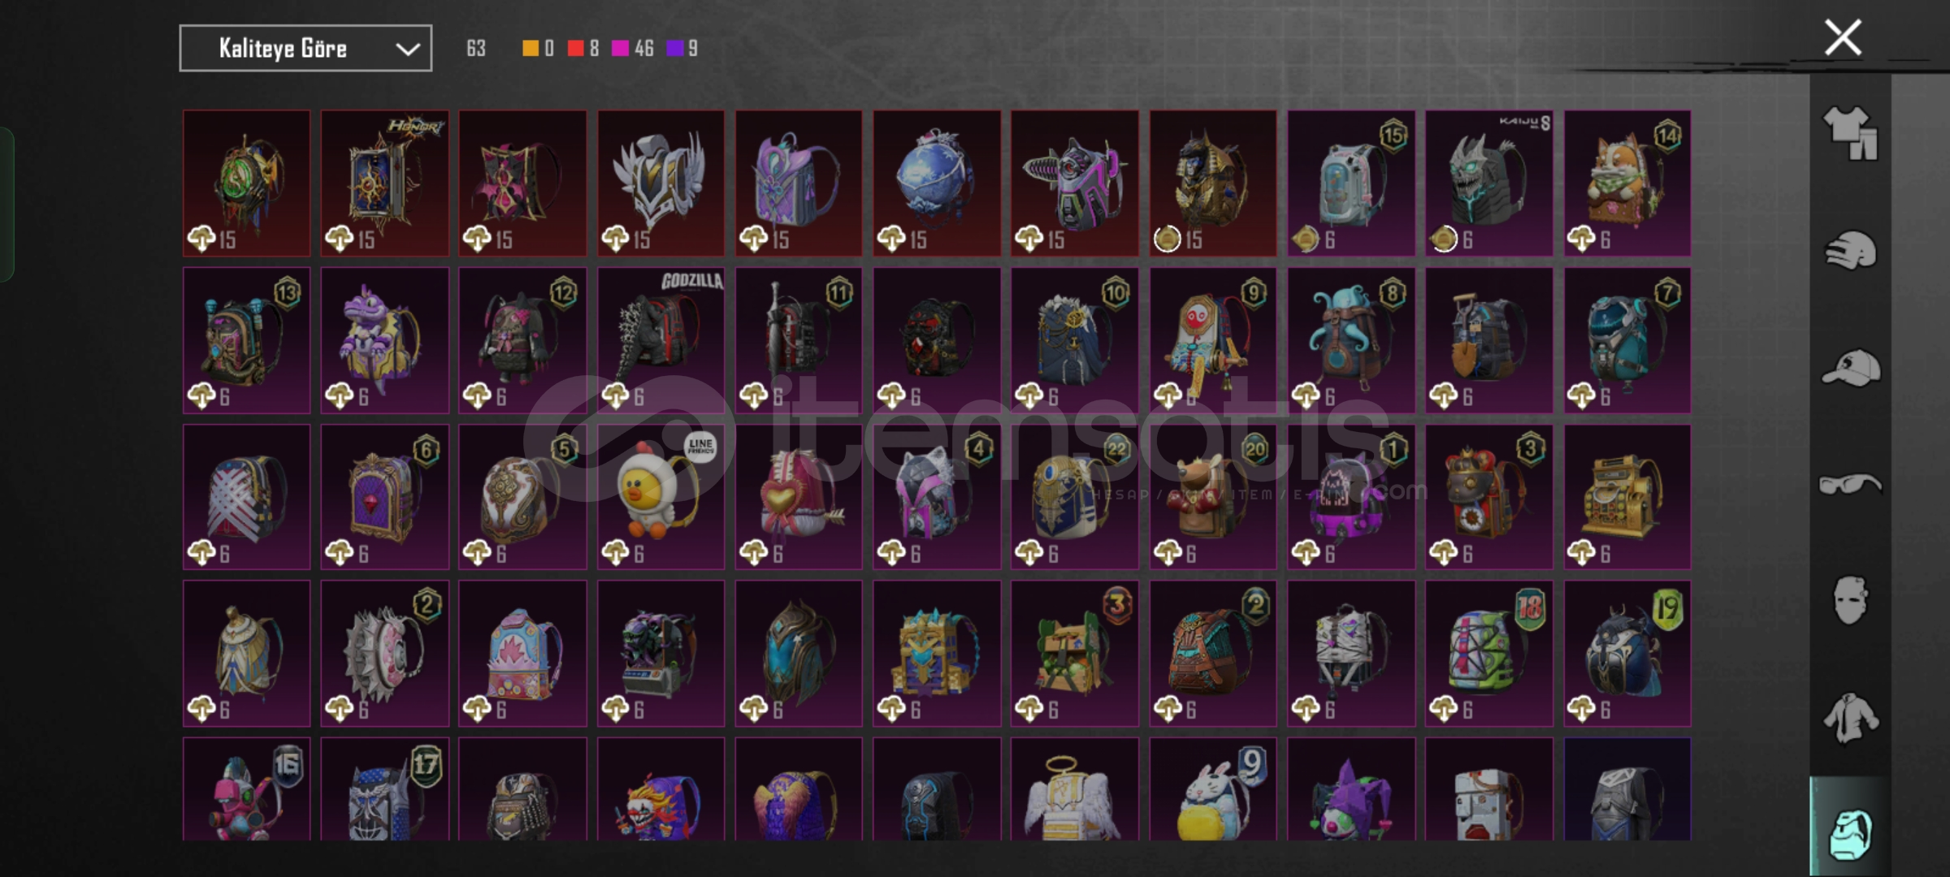Close the inventory with the X icon
Screen dimensions: 1950x877
click(x=1843, y=37)
